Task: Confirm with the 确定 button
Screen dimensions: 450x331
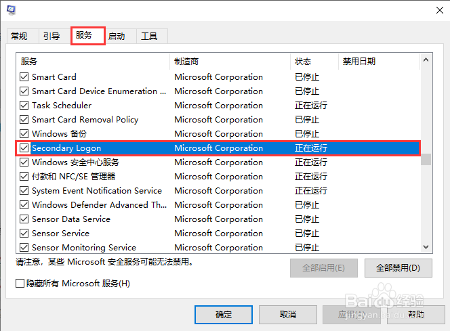Action: click(224, 315)
